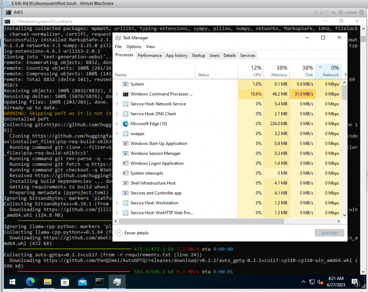Switch to the Details tab

pyautogui.click(x=230, y=56)
